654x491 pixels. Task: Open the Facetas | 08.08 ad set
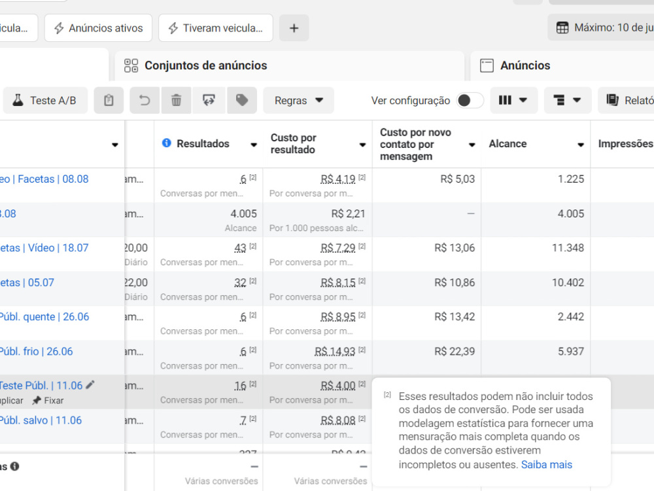(44, 179)
